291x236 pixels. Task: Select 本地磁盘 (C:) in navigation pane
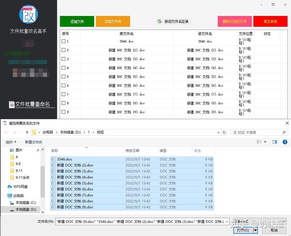click(23, 203)
